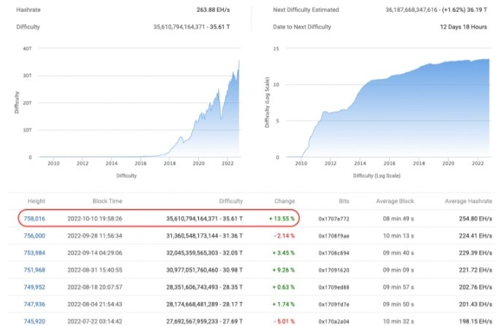Open block 751,968 details
This screenshot has height=326, width=498.
coord(36,269)
